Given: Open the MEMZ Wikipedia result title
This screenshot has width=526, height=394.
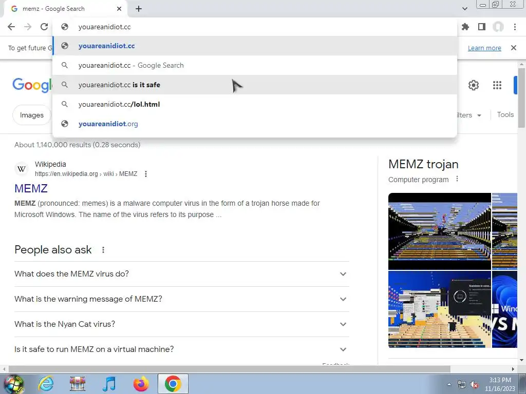Looking at the screenshot, I should (x=31, y=188).
